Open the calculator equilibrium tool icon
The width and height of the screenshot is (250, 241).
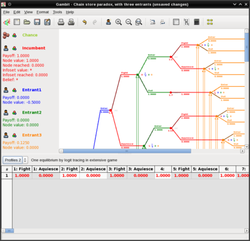click(196, 22)
